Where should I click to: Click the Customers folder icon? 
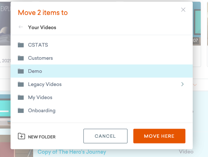coord(21,58)
